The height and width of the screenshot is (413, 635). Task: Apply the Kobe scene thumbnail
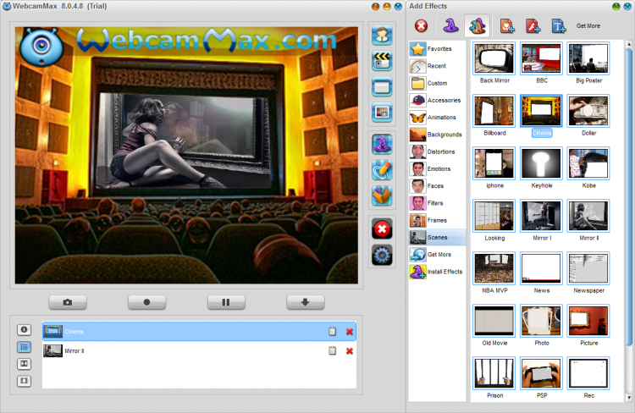588,163
